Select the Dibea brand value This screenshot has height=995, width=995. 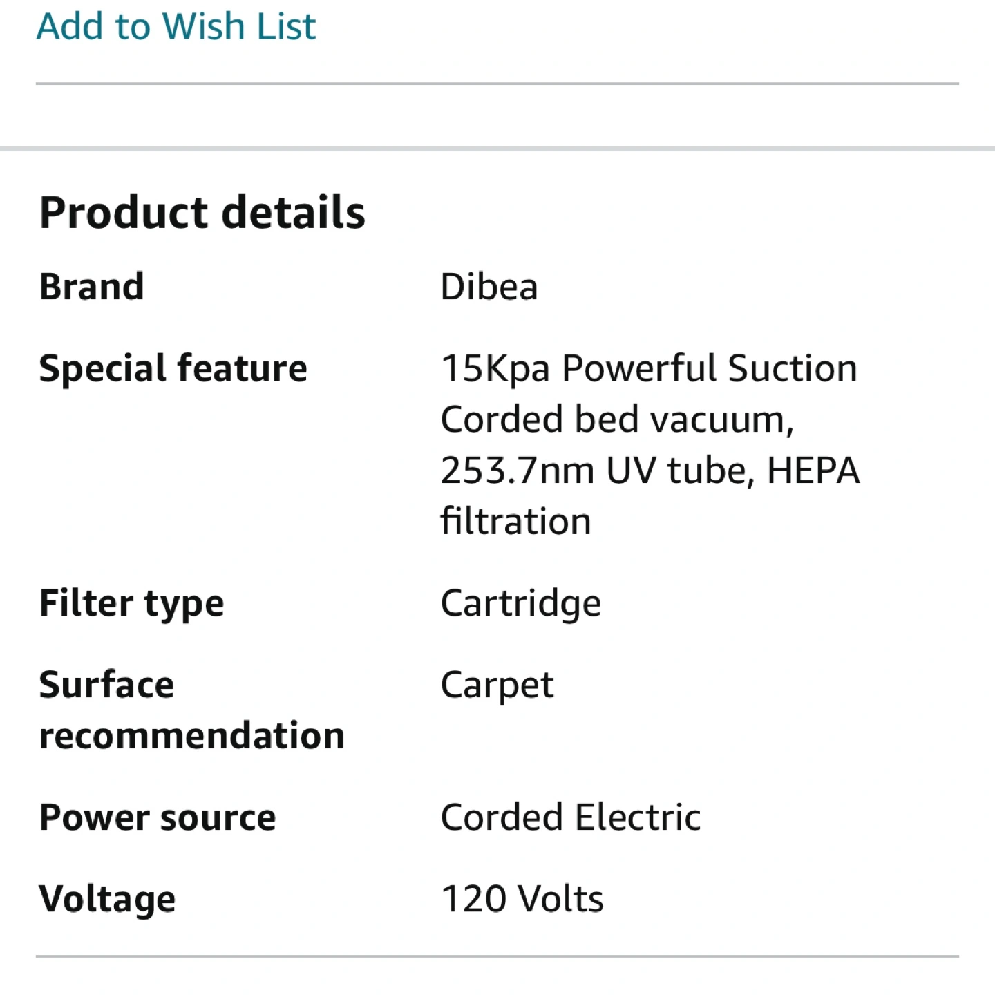pyautogui.click(x=489, y=287)
